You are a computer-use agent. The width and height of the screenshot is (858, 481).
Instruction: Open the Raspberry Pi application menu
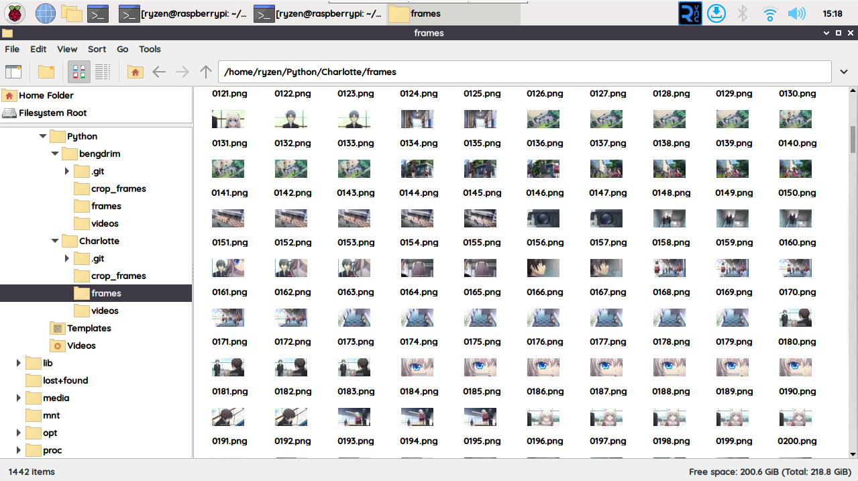pyautogui.click(x=14, y=13)
